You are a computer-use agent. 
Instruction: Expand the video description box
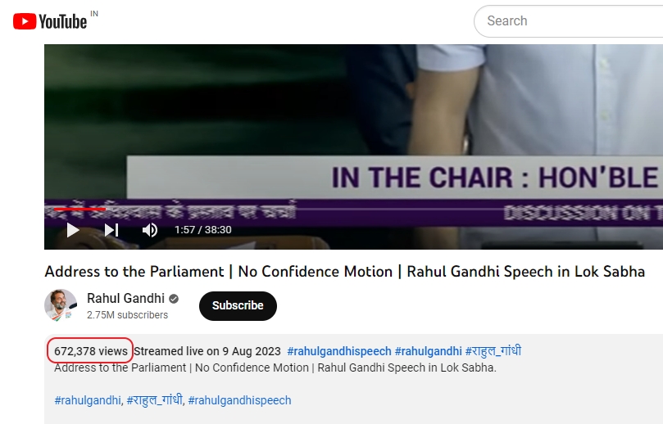tap(353, 379)
